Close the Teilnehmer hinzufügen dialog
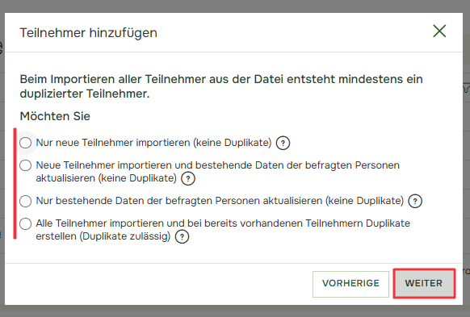470x317 pixels. pyautogui.click(x=439, y=31)
